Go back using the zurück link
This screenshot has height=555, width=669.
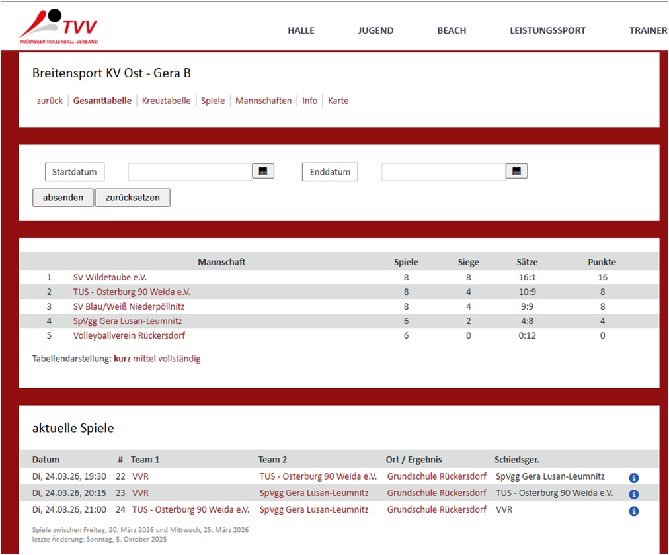click(50, 101)
